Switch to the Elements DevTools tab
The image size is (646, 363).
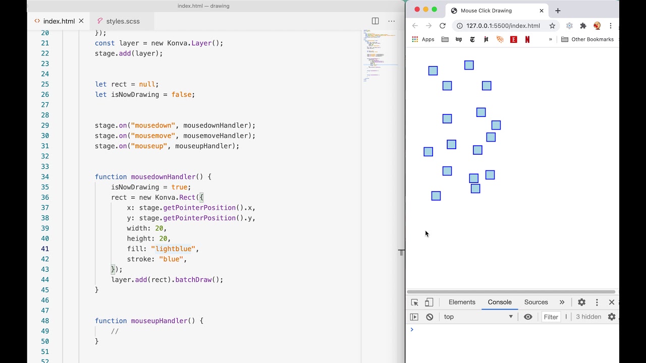[x=462, y=302]
